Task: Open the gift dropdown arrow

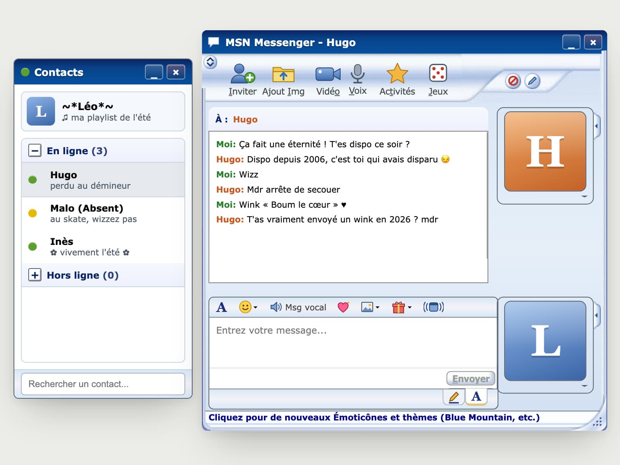Action: pyautogui.click(x=410, y=308)
